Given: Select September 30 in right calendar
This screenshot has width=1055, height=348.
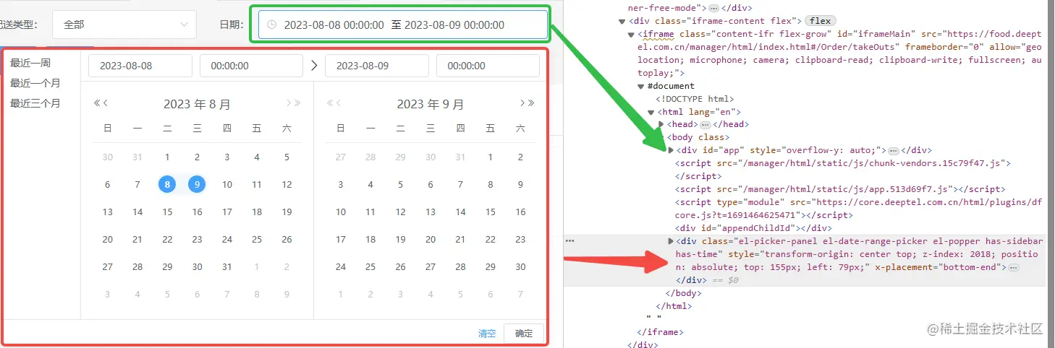Looking at the screenshot, I should point(520,267).
